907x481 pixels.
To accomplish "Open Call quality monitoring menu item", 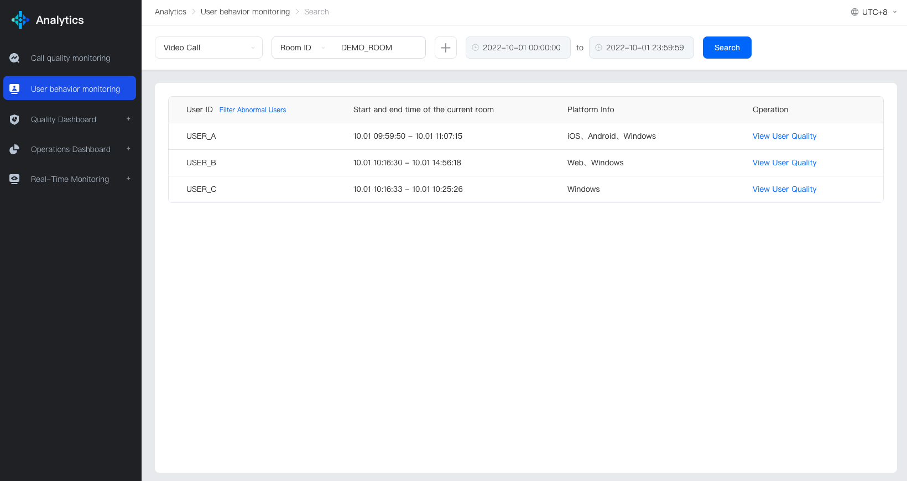I will pos(70,58).
